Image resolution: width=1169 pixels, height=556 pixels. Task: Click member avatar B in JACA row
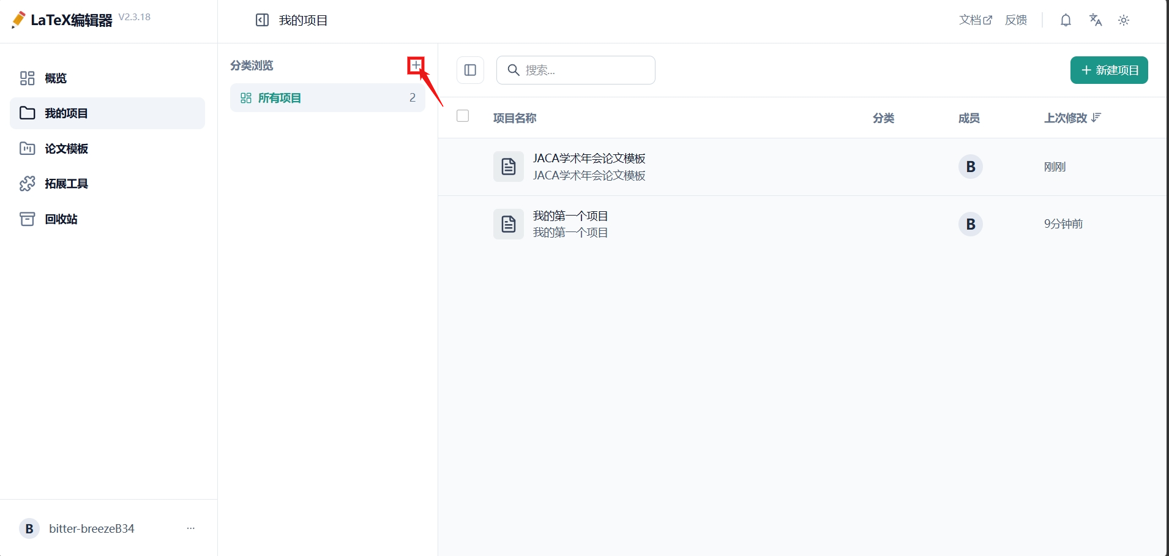click(x=971, y=167)
